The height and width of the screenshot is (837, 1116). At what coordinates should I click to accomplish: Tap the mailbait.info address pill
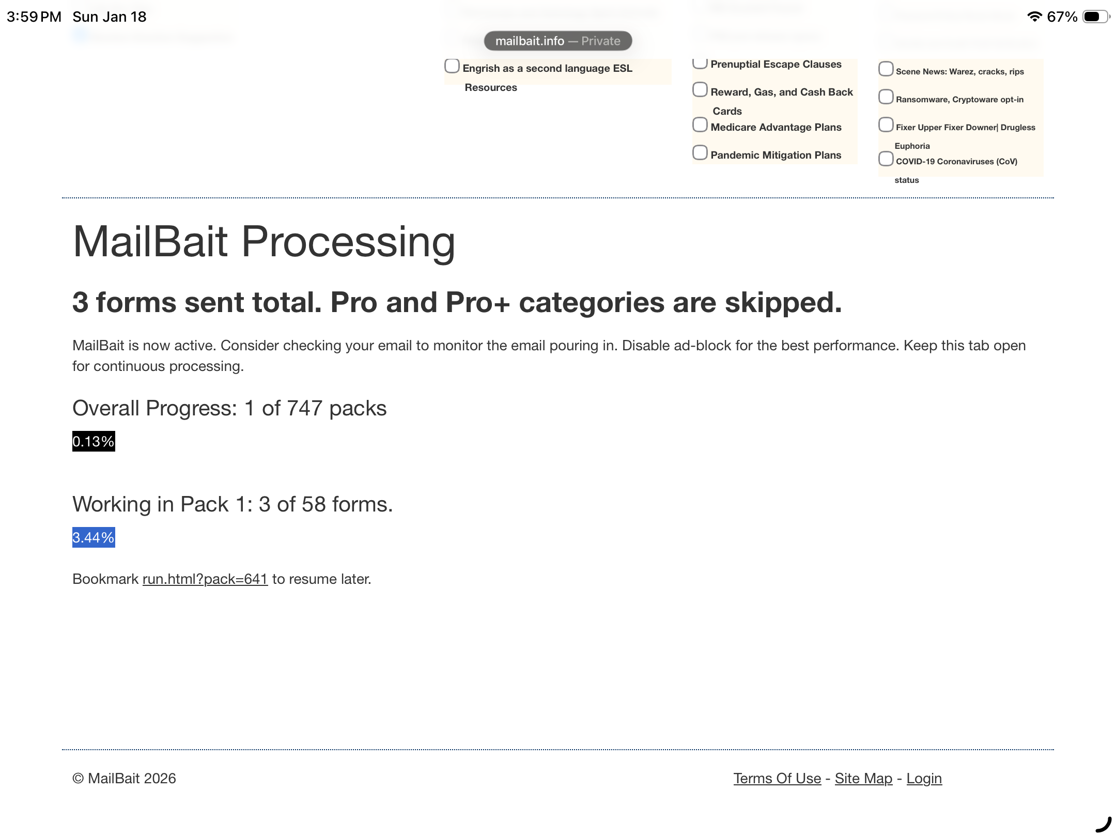coord(558,41)
